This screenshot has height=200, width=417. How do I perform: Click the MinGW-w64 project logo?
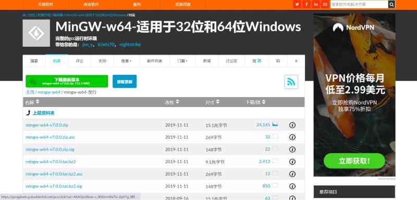point(36,33)
